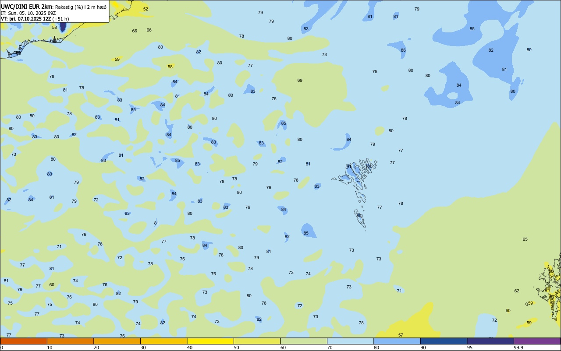The width and height of the screenshot is (561, 351).
Task: Select the 80–90 medium blue legend swatch
Action: [x=397, y=341]
